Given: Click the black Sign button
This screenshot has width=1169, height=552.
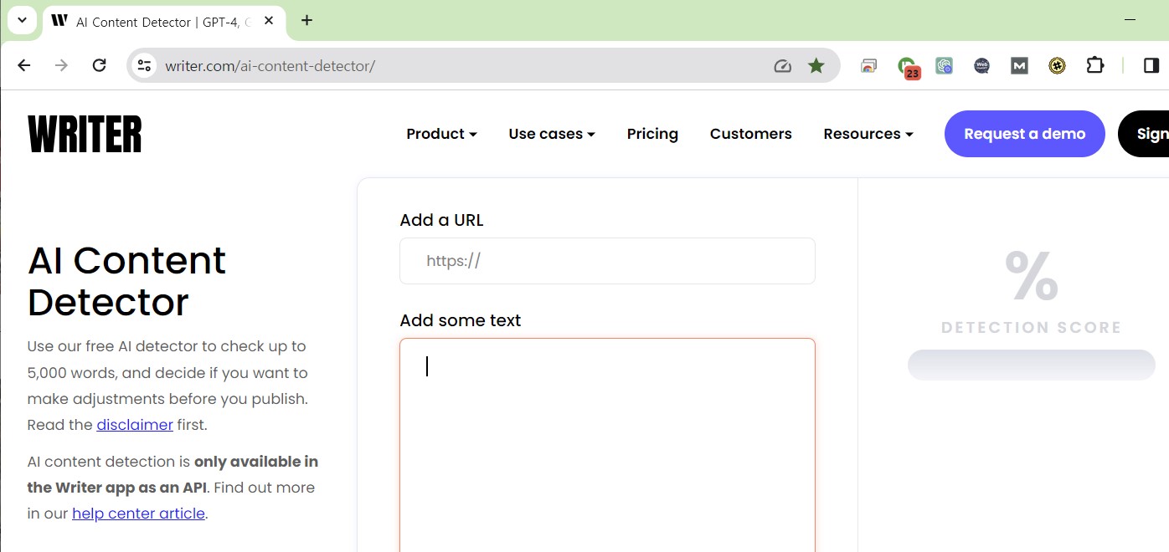Looking at the screenshot, I should tap(1144, 134).
